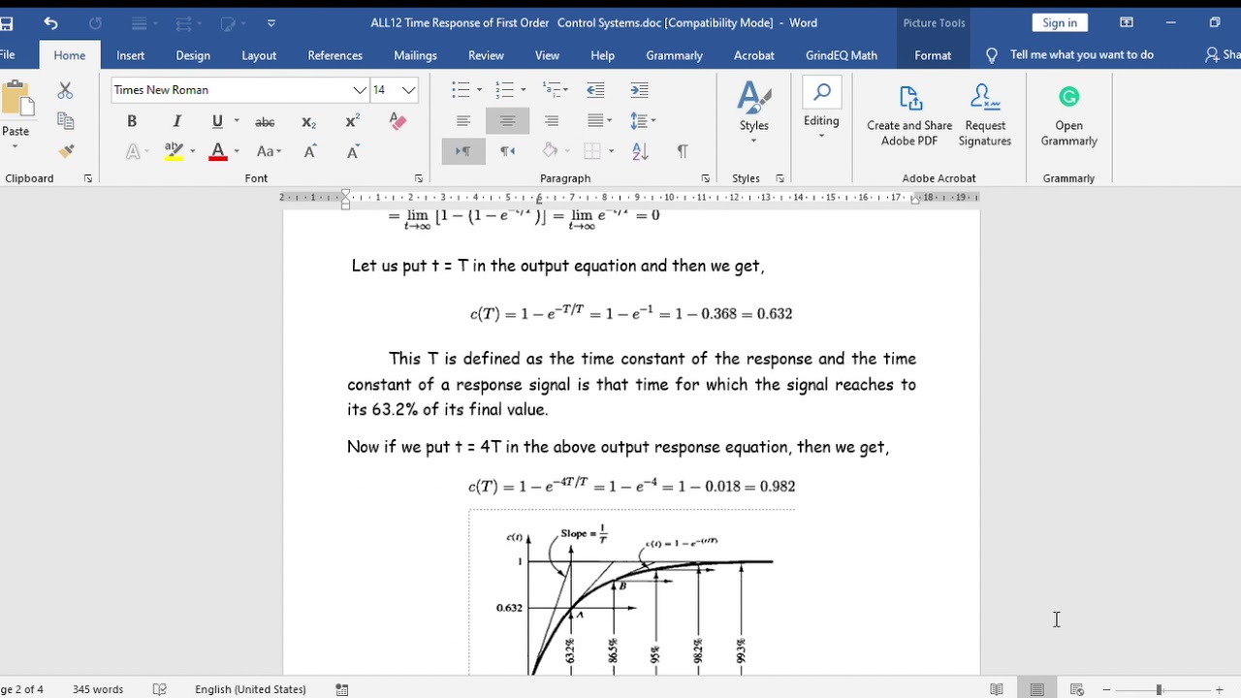Apply the yellow text highlight color
Viewport: 1241px width, 698px height.
pos(175,151)
